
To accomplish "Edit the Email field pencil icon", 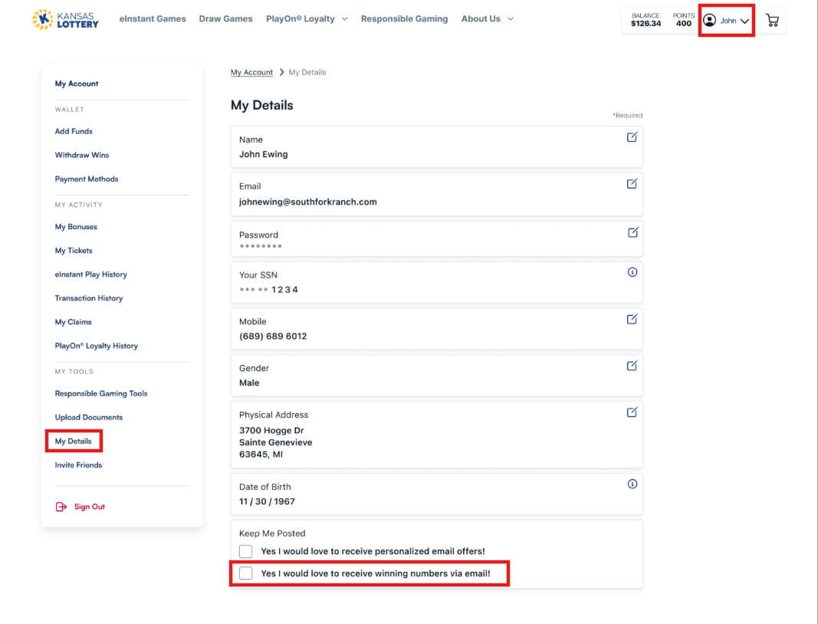I will [632, 184].
